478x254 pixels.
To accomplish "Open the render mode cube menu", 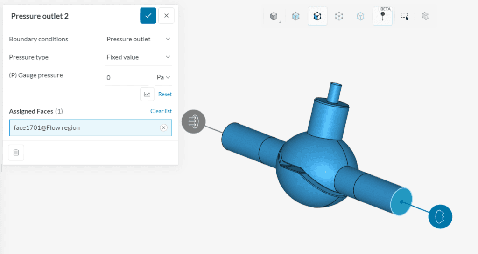I will point(274,16).
